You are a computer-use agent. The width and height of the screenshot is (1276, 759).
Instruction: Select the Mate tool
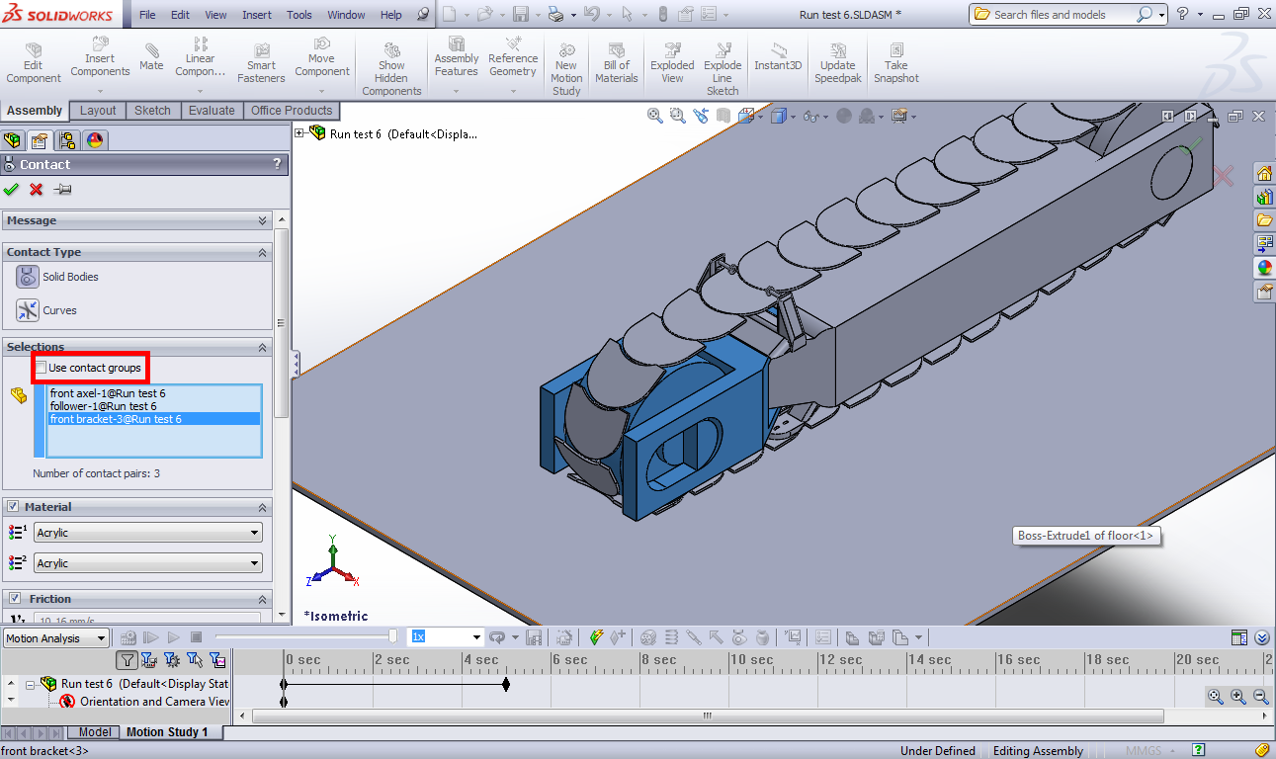151,57
